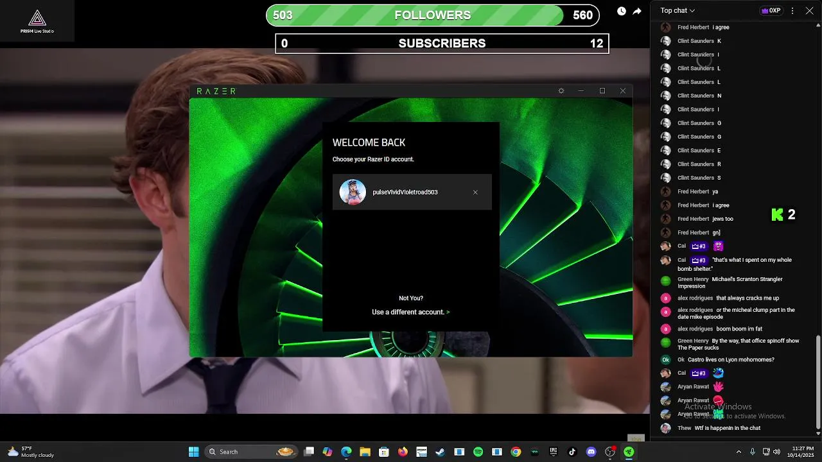Screen dimensions: 822x462
Task: Maximize the Razer window
Action: (602, 91)
